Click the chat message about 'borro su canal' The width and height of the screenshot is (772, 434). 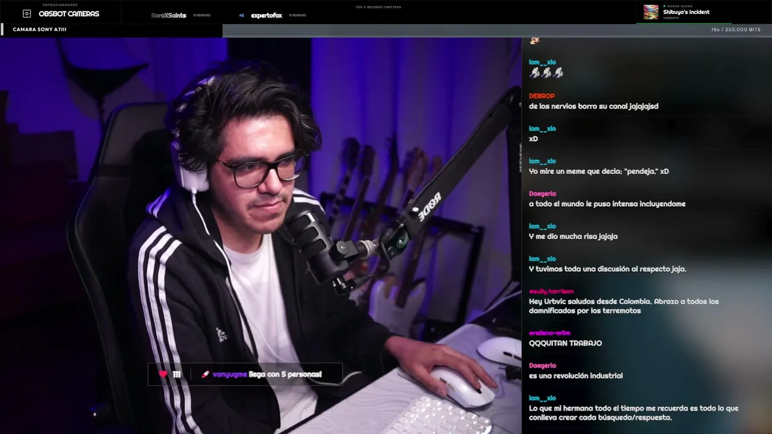[x=593, y=106]
